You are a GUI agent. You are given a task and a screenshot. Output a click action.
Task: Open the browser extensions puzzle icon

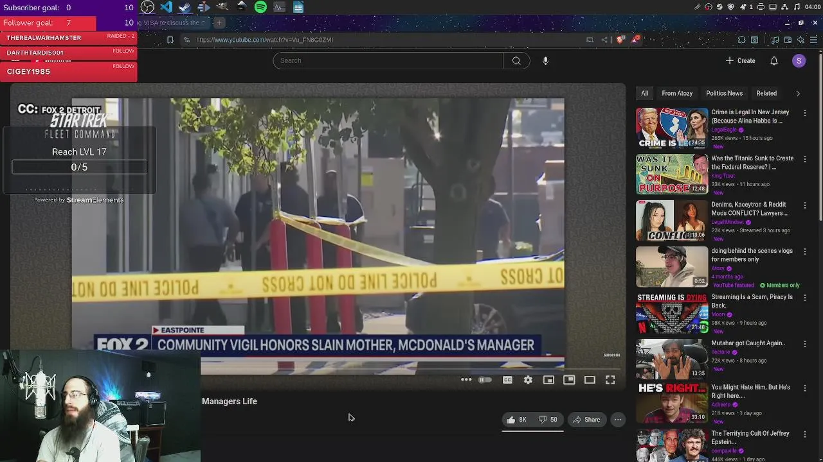coord(741,40)
